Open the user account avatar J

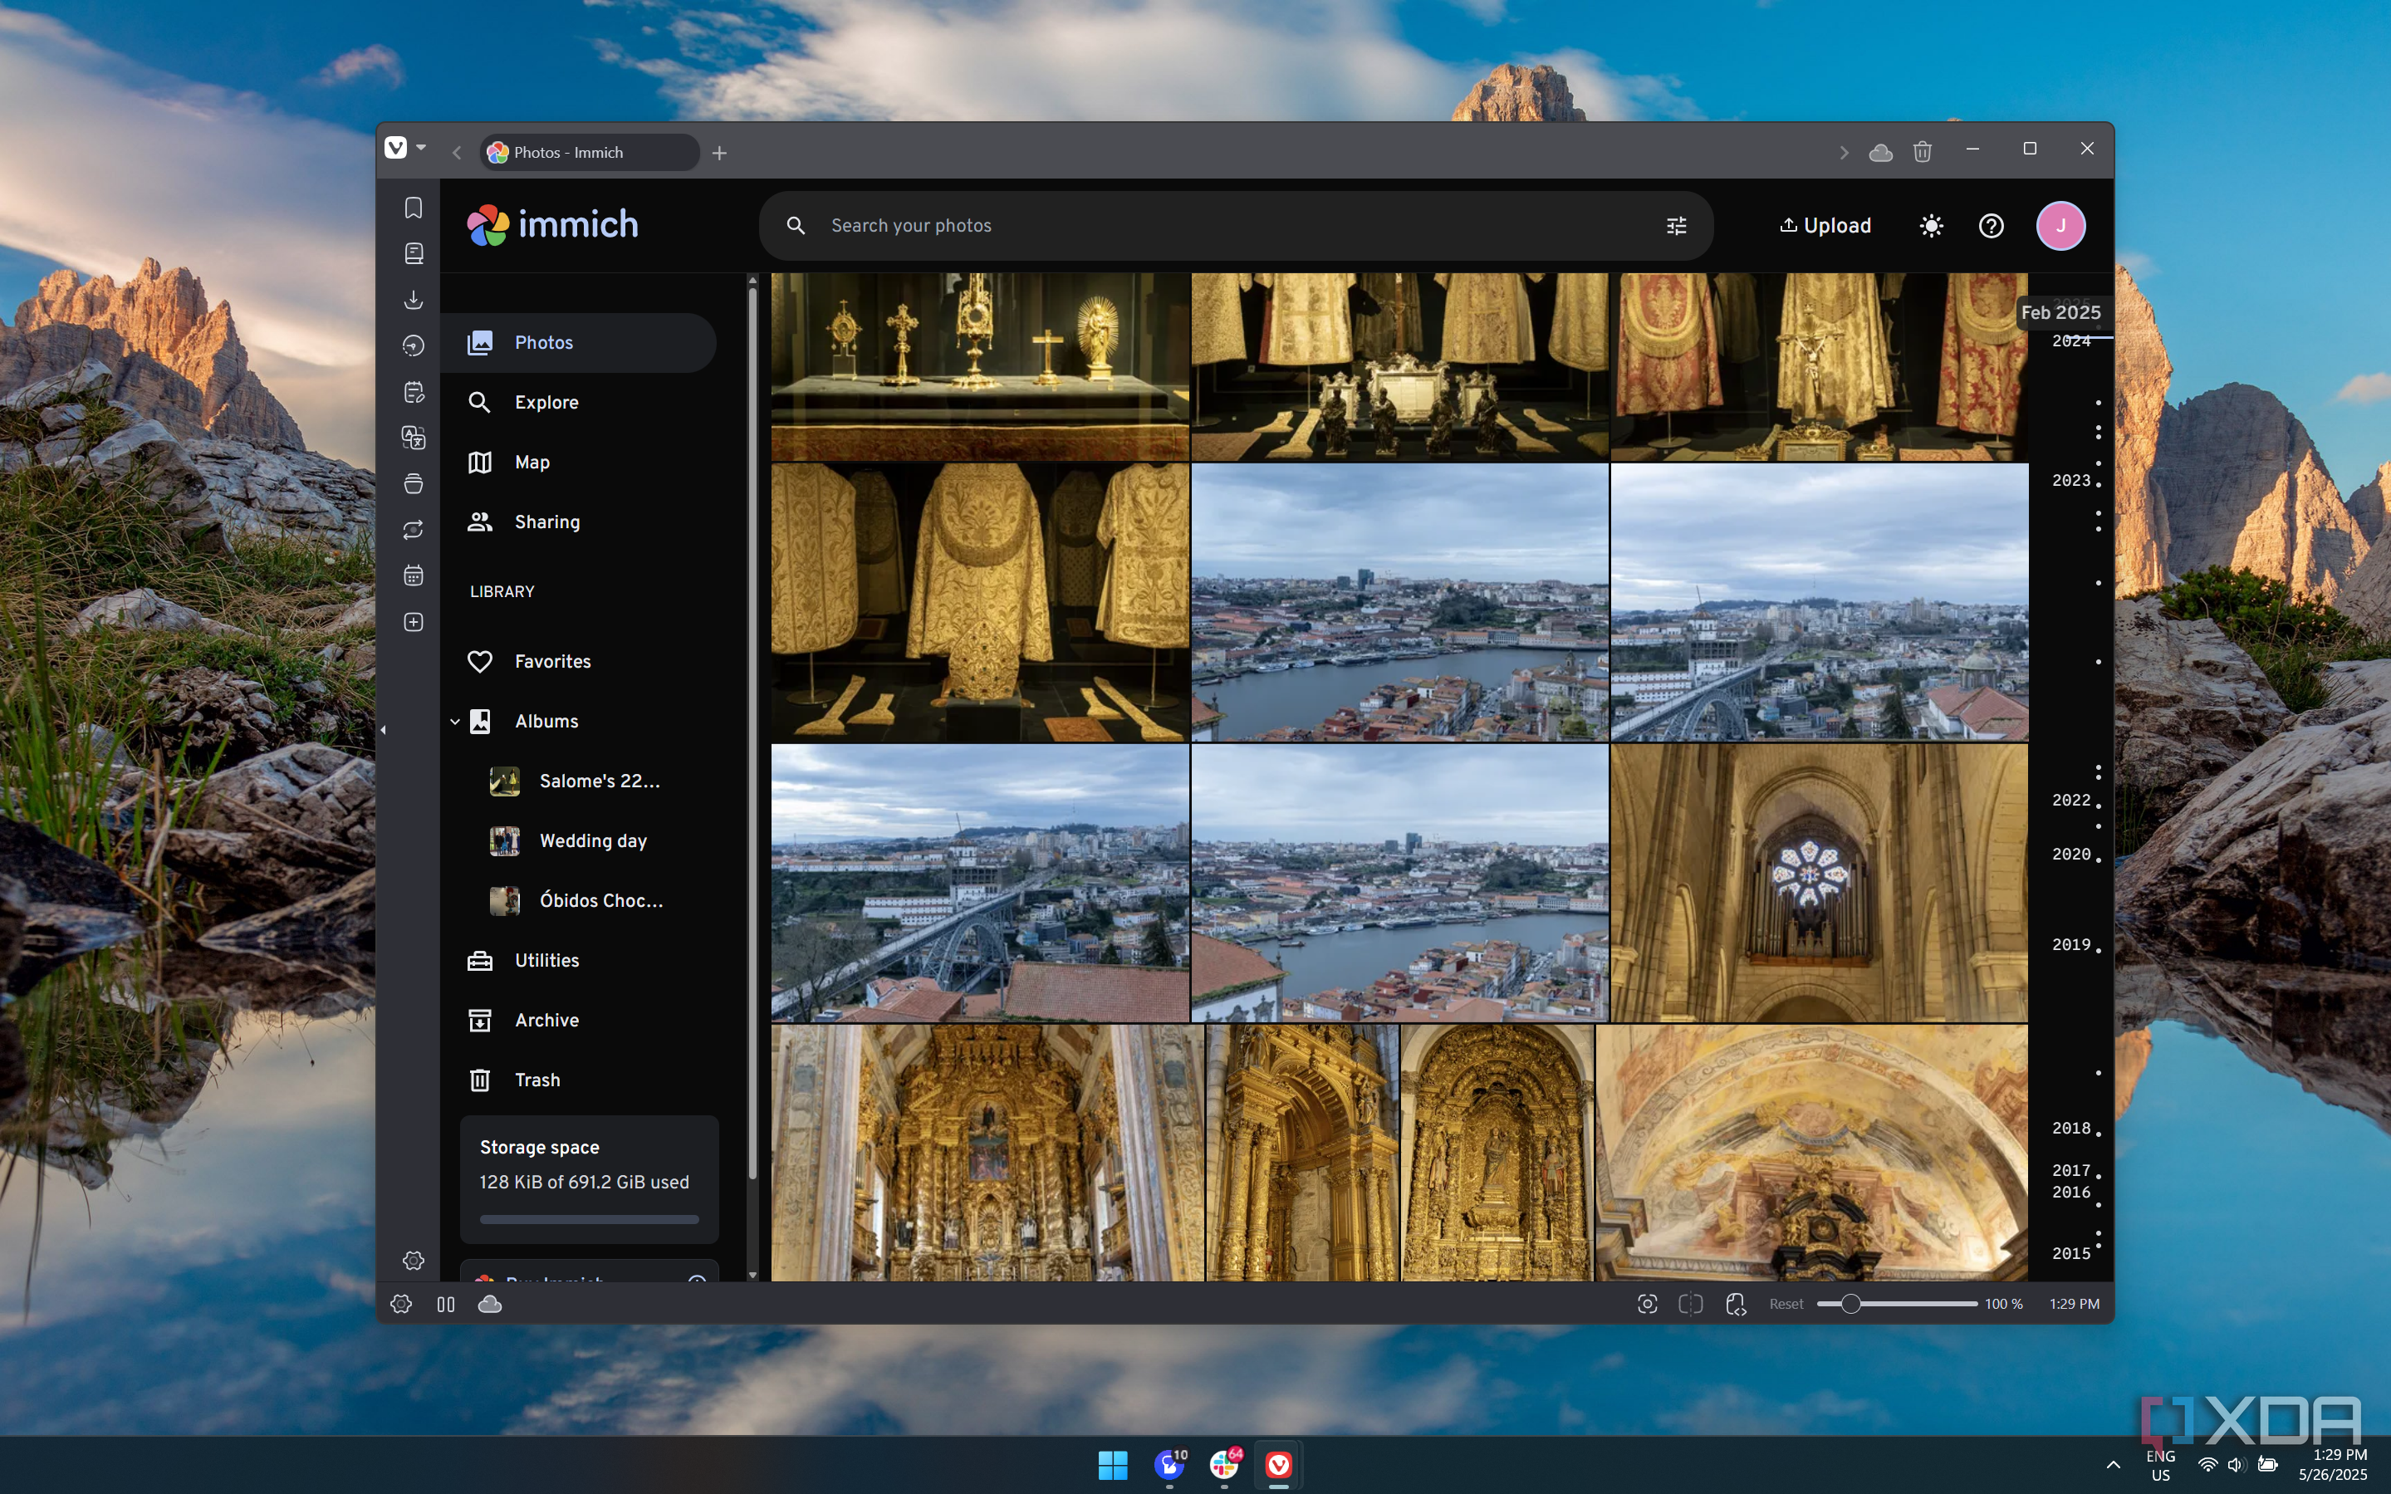[2060, 226]
